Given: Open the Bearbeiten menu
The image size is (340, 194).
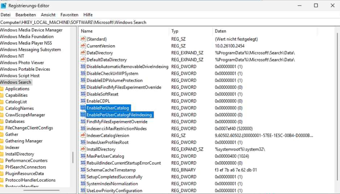Looking at the screenshot, I should pyautogui.click(x=26, y=15).
